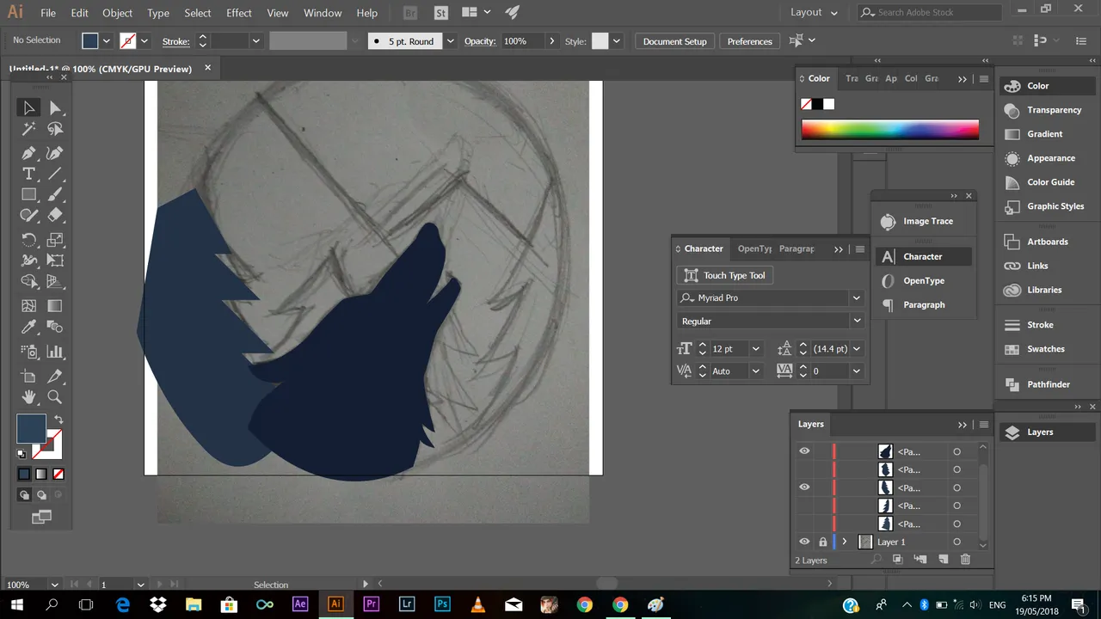Switch to the Paragraph tab
1101x619 pixels.
pos(797,248)
